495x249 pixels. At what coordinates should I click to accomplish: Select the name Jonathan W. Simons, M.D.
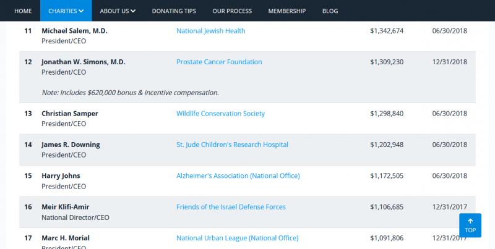[84, 62]
